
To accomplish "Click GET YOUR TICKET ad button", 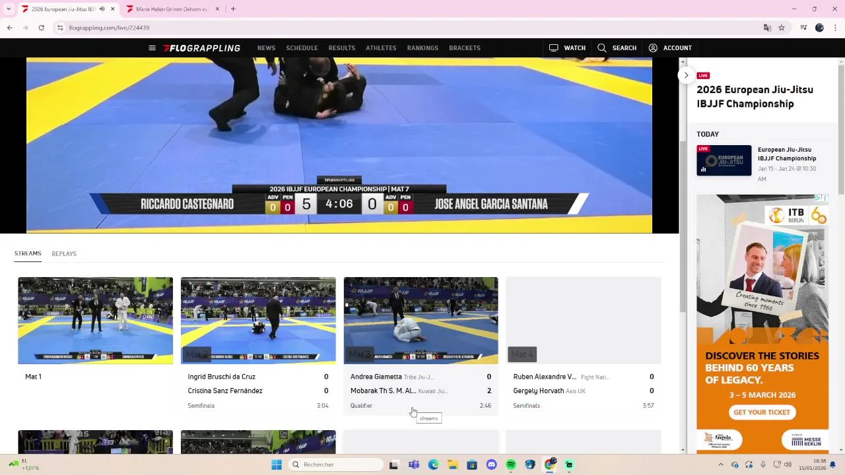I will click(x=761, y=412).
